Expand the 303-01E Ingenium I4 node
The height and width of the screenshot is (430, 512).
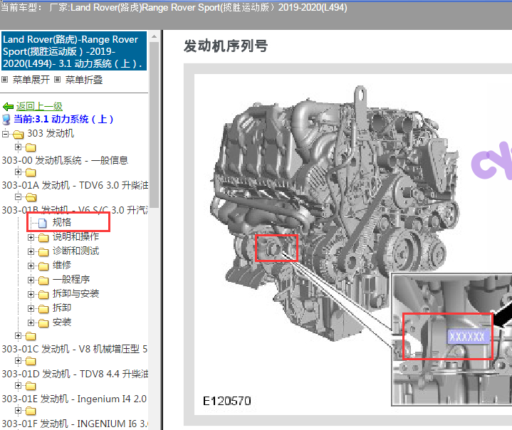[19, 386]
